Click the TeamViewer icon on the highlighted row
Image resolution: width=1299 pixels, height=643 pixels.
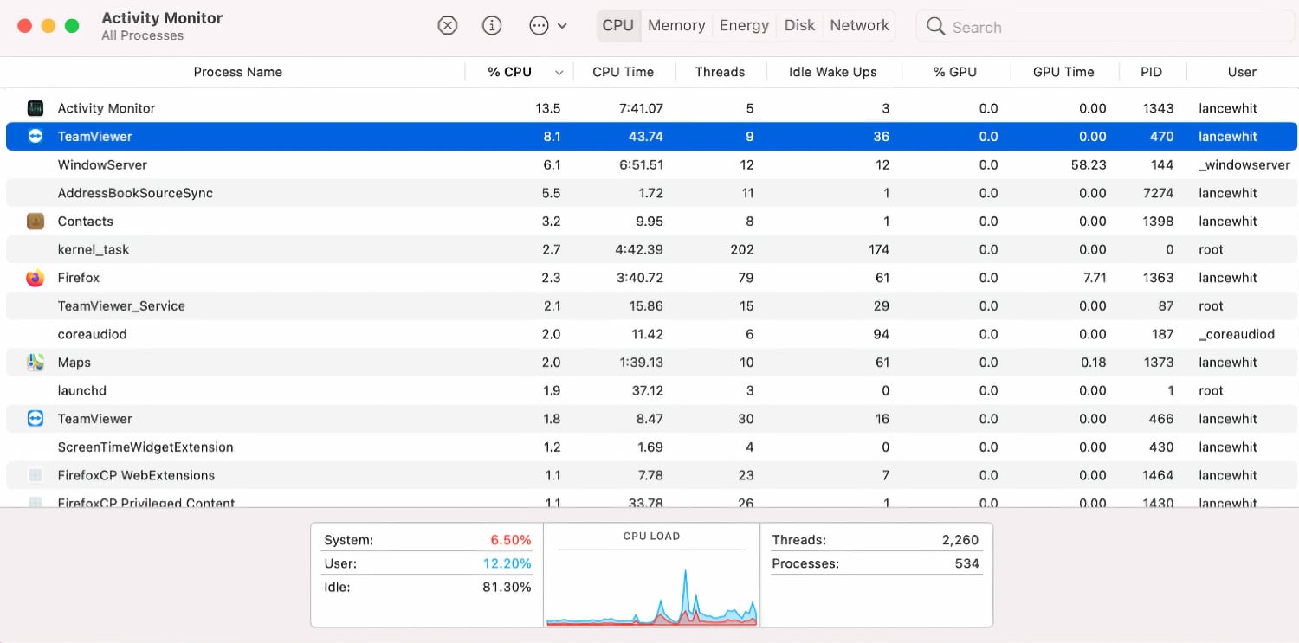coord(36,136)
